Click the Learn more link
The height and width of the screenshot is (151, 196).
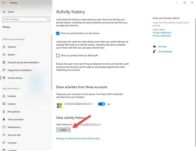[x=158, y=30]
